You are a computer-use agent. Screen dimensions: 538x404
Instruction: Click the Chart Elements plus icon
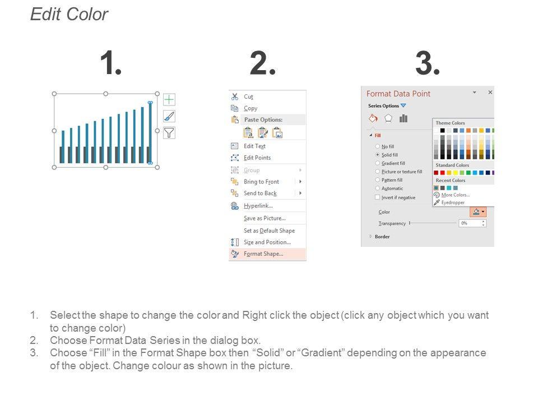[x=169, y=100]
